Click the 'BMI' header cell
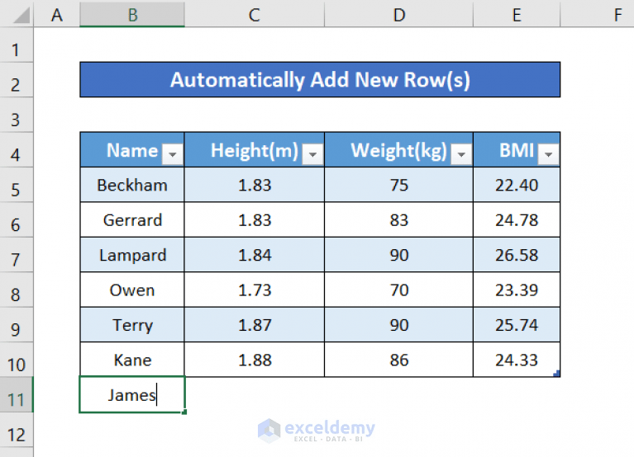 pos(517,149)
